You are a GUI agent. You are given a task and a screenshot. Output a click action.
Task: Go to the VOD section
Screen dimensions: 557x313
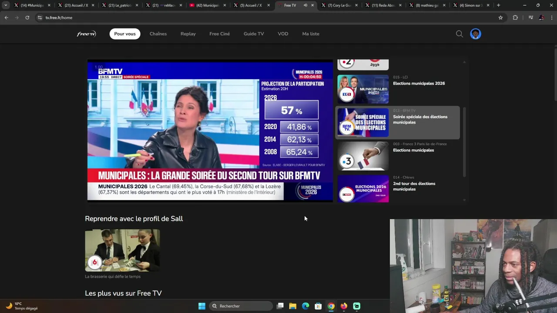pyautogui.click(x=283, y=34)
